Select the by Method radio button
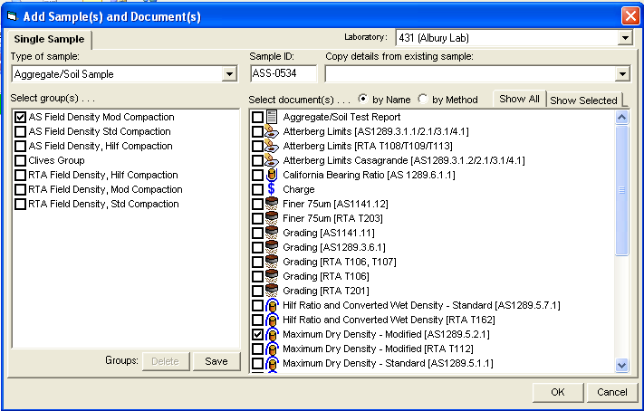Screen dimensions: 644x411 (424, 100)
